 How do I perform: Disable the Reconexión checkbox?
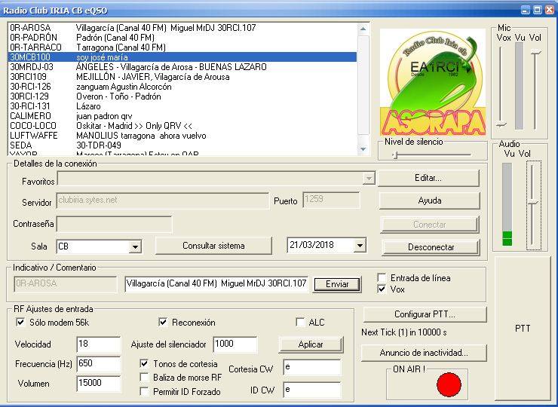[x=163, y=323]
